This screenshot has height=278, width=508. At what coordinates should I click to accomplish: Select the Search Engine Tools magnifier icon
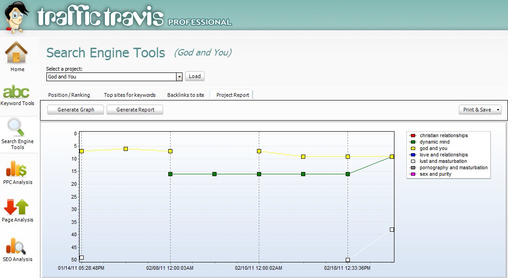point(17,128)
